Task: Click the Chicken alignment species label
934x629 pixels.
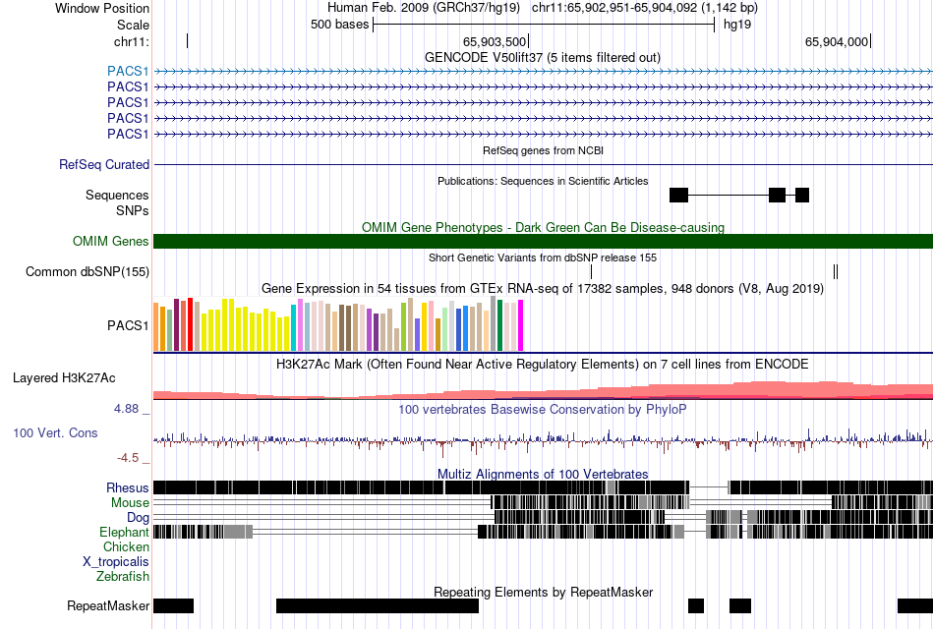Action: pyautogui.click(x=126, y=546)
